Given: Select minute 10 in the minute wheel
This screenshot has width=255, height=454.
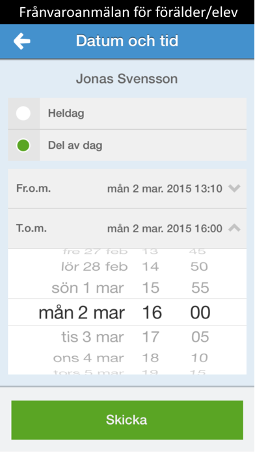Looking at the screenshot, I should click(x=199, y=358).
